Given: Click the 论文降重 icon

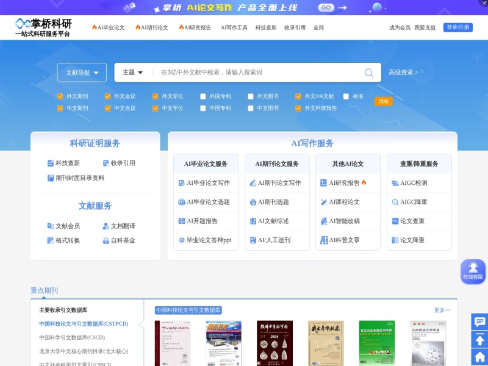Looking at the screenshot, I should (395, 240).
